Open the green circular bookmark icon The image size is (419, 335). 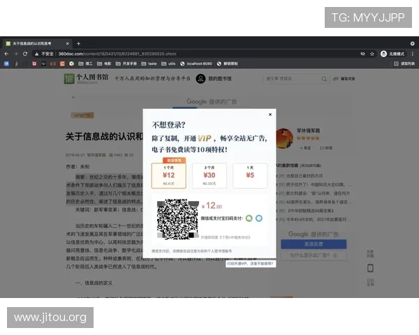pos(72,64)
